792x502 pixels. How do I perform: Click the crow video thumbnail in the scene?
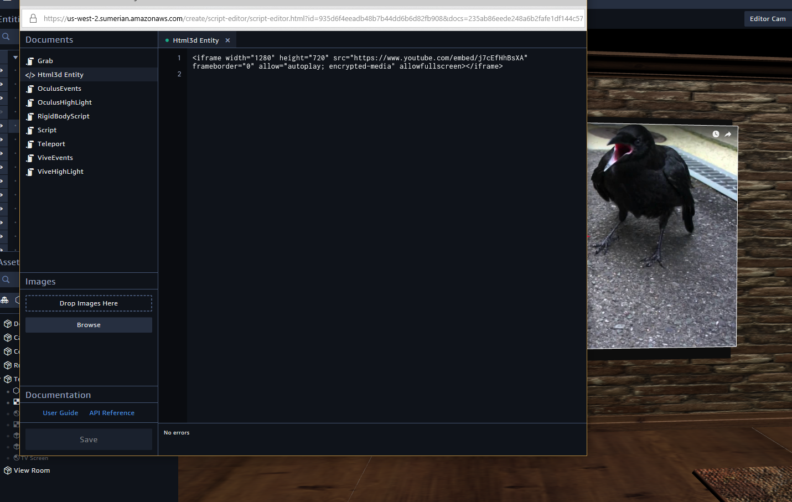pos(662,236)
